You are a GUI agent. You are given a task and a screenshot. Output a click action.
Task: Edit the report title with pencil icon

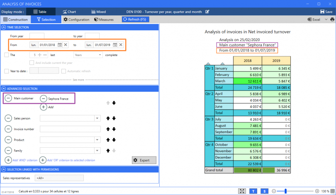[x=207, y=12]
